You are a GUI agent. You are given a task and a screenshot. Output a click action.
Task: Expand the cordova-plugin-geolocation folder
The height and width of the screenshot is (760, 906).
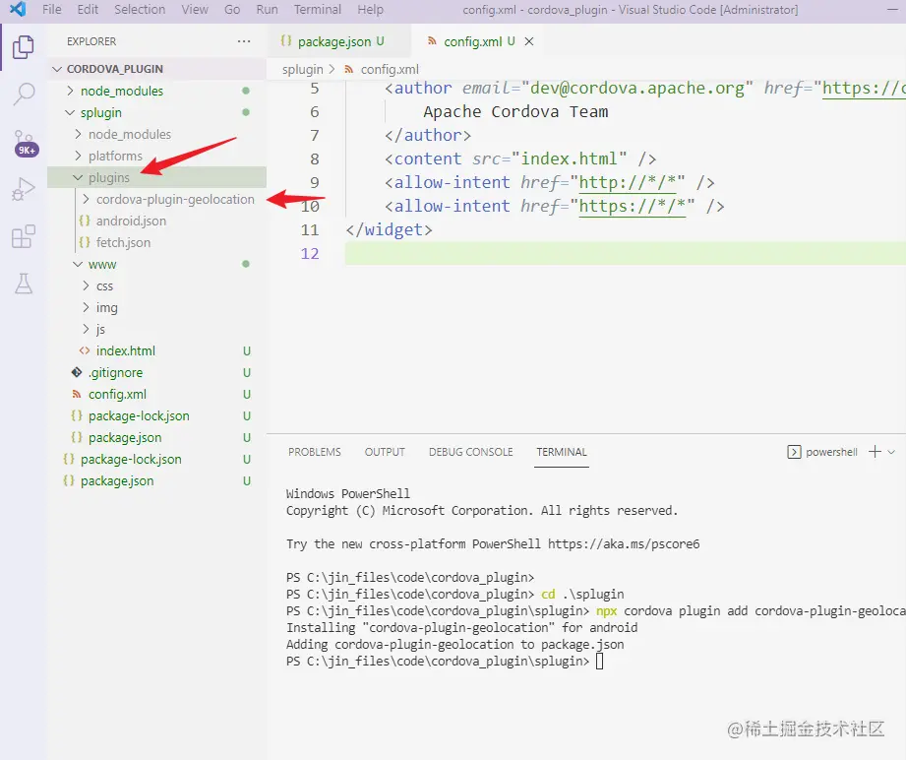(x=157, y=199)
